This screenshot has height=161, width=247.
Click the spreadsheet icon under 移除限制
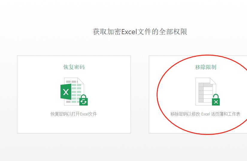pyautogui.click(x=206, y=91)
